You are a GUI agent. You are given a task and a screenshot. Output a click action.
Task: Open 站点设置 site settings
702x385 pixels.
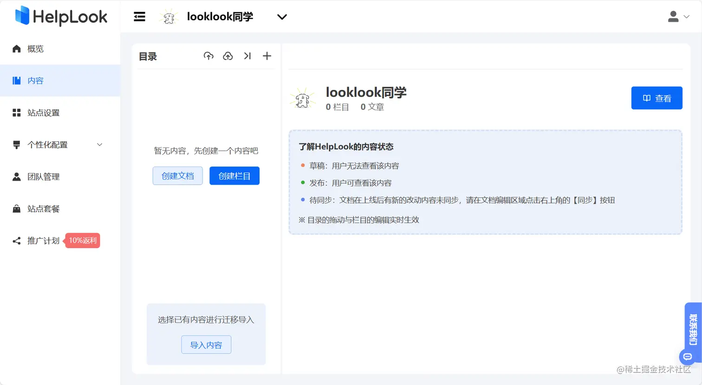[x=60, y=113]
